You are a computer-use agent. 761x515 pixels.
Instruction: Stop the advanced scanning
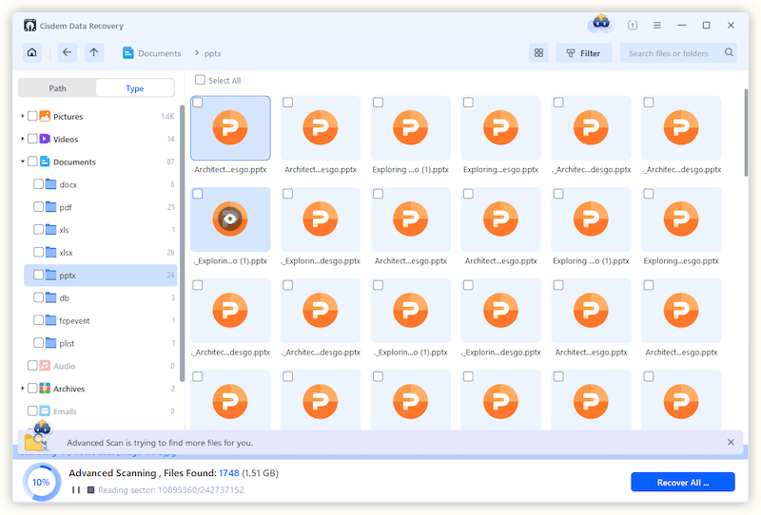(90, 489)
